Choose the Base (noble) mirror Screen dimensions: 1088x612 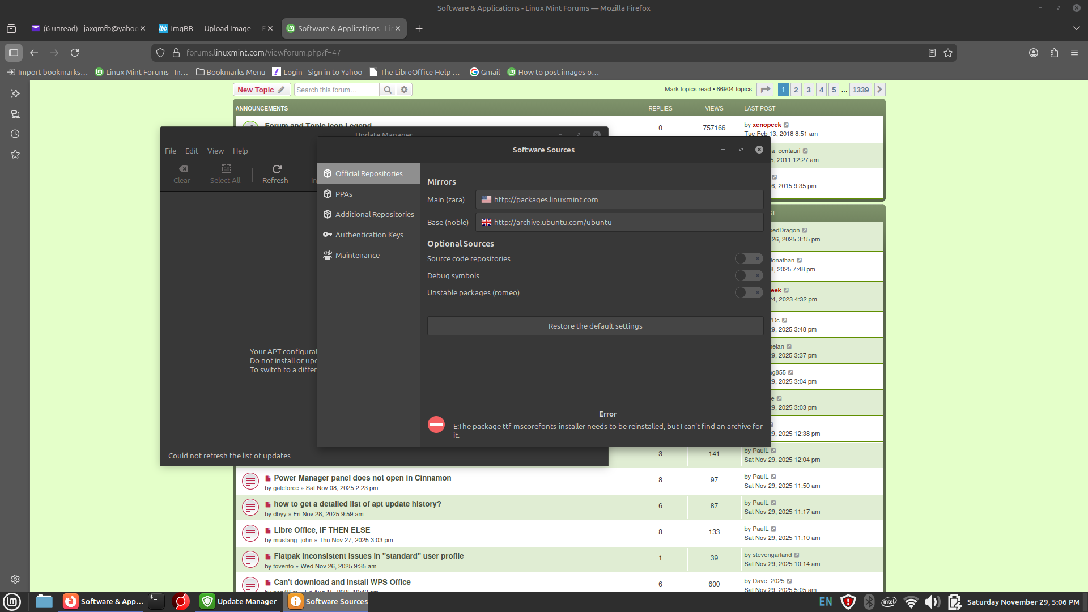(x=619, y=222)
